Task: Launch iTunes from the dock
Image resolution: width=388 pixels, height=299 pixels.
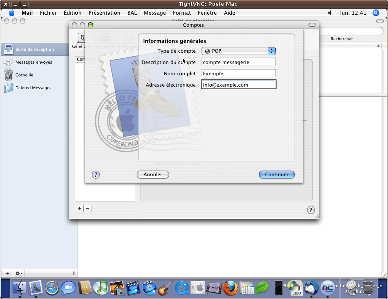Action: (101, 288)
